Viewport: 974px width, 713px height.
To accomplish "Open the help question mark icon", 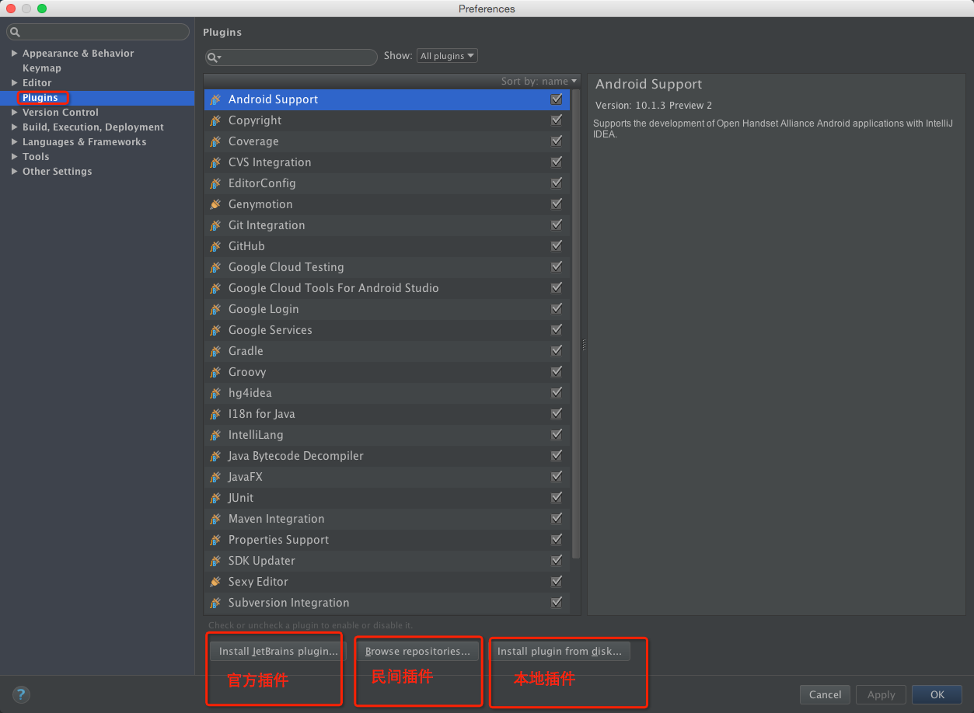I will click(x=21, y=694).
